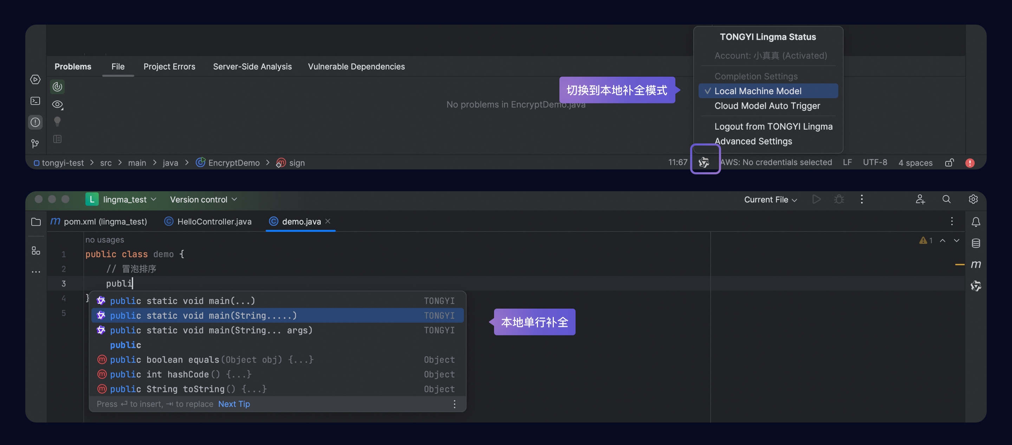Open IDE settings gear icon
This screenshot has height=445, width=1012.
pyautogui.click(x=973, y=199)
